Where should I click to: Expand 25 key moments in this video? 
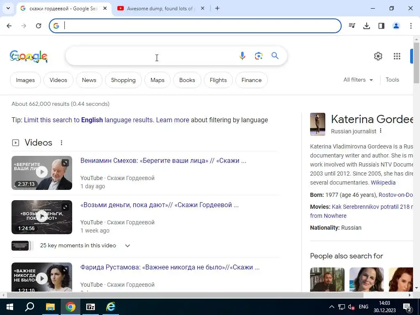[85, 246]
